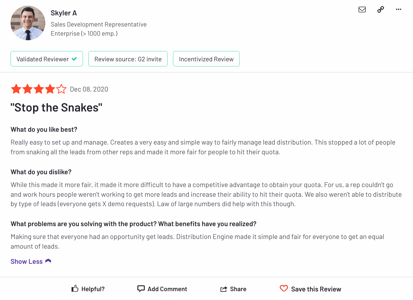Click the Show Less upward chevron
This screenshot has height=300, width=413.
48,261
